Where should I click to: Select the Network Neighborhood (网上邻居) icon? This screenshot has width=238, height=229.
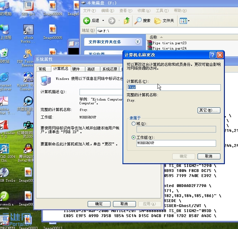click(5, 32)
